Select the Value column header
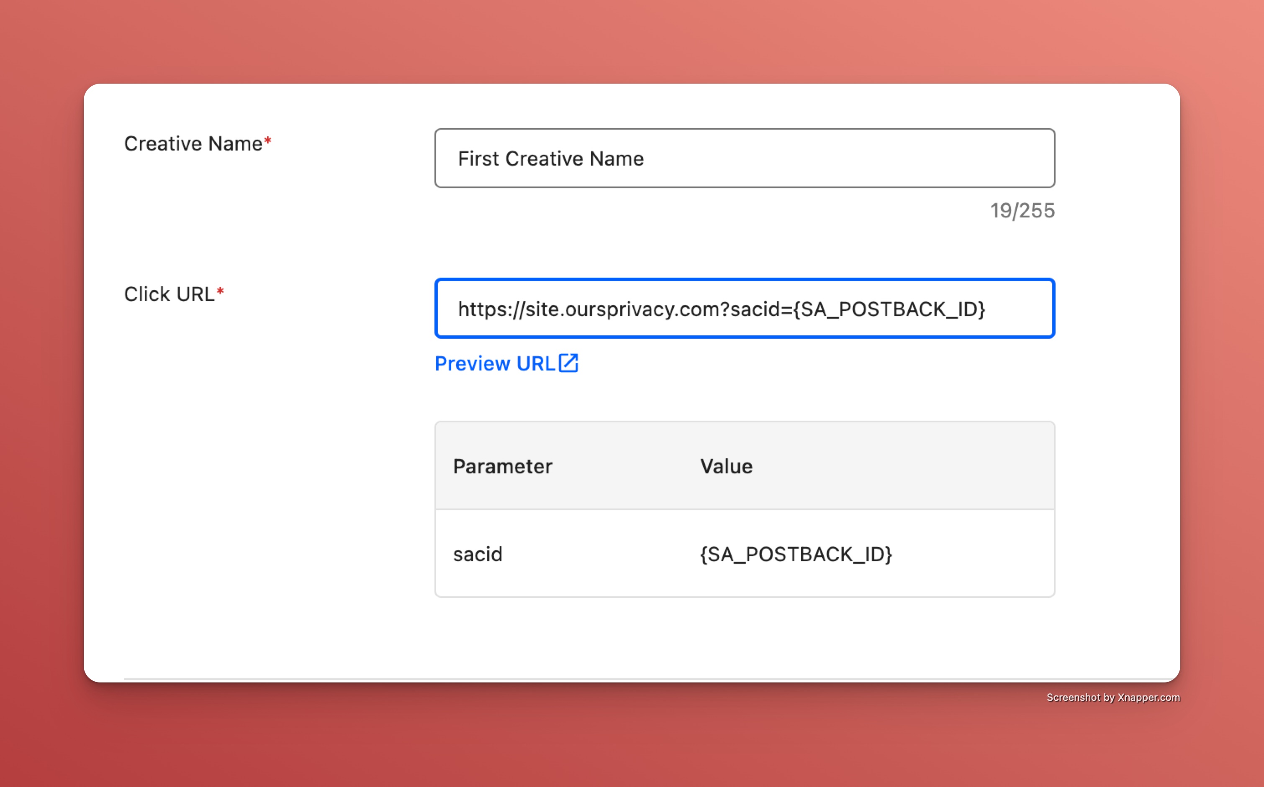This screenshot has width=1264, height=787. (x=726, y=466)
